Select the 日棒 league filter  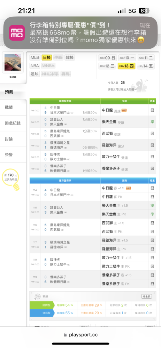[x=47, y=58]
